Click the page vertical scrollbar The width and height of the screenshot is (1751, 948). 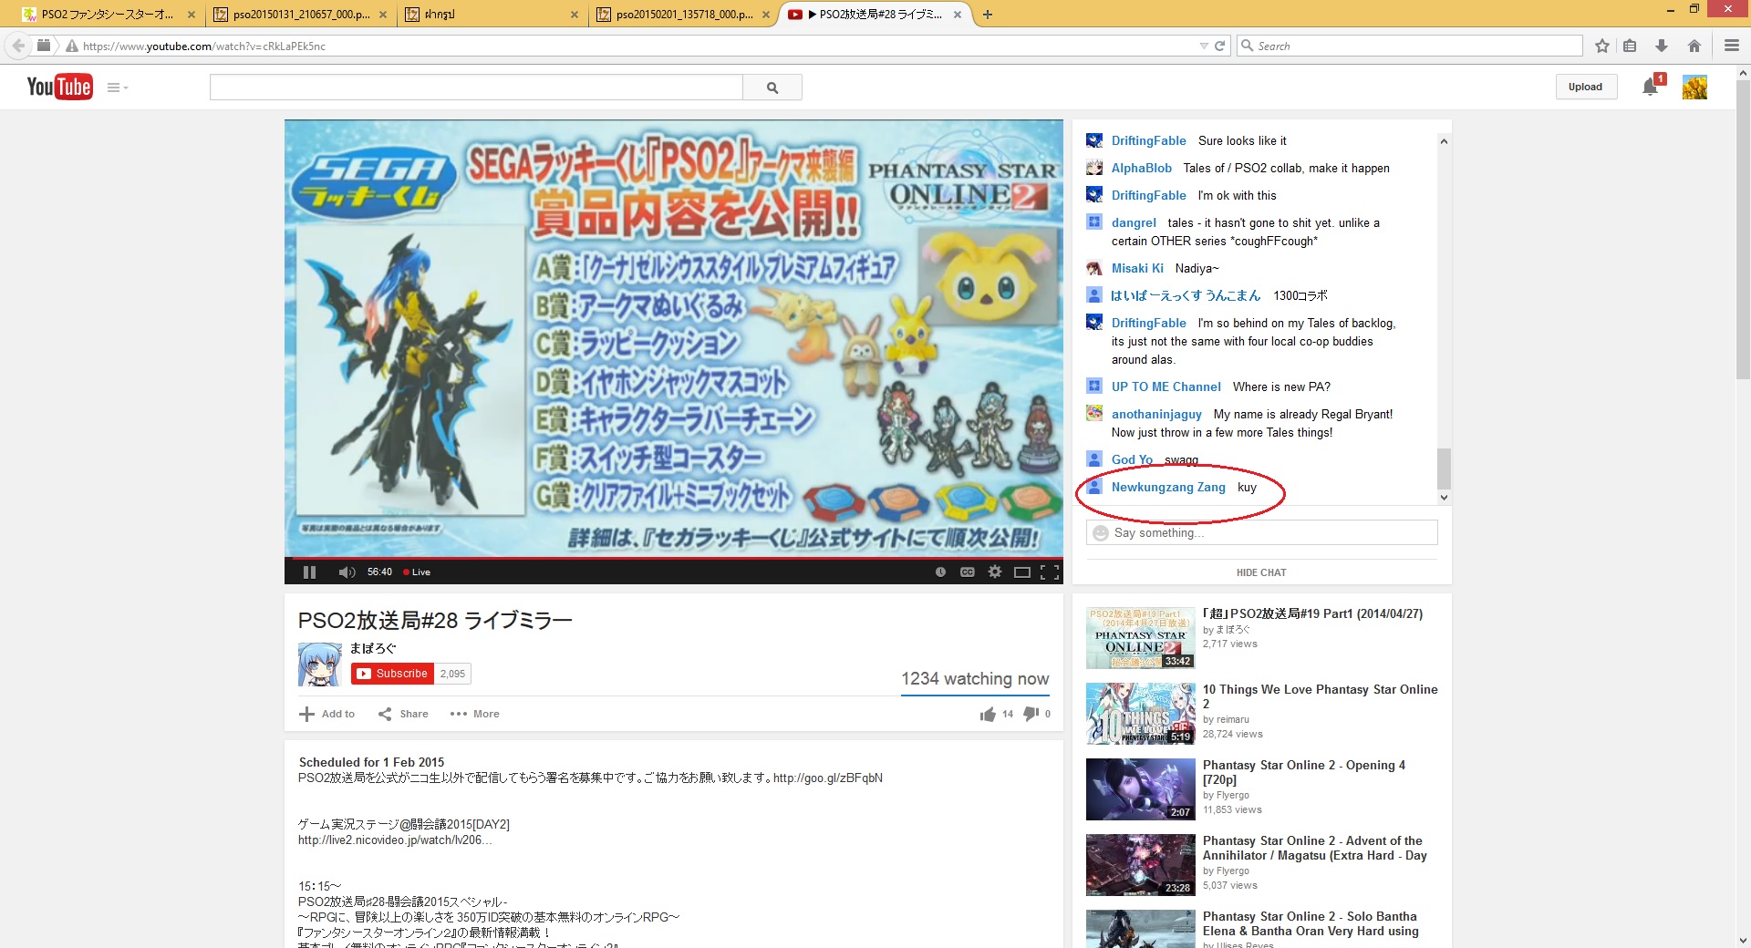1743,228
